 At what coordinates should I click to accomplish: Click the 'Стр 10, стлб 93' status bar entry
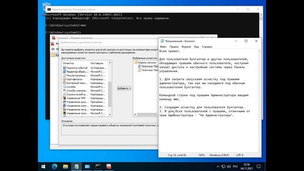tap(177, 155)
